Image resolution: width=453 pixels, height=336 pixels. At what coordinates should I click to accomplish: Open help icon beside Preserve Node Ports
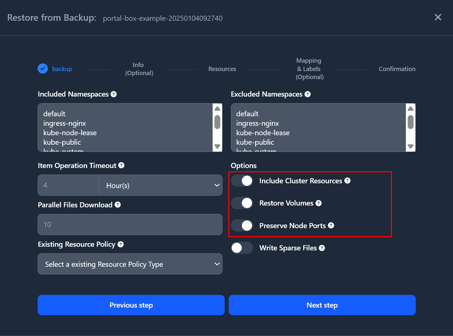331,226
